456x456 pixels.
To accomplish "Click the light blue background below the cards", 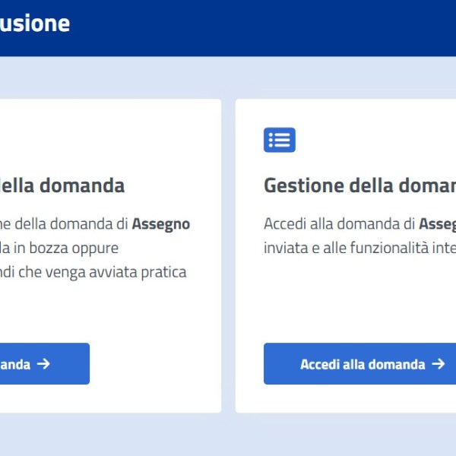I will pyautogui.click(x=228, y=435).
